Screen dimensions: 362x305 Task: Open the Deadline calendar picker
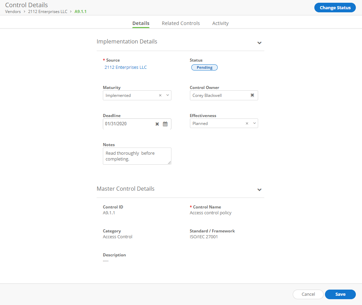[x=165, y=124]
